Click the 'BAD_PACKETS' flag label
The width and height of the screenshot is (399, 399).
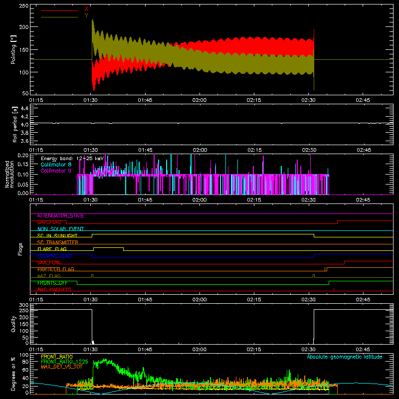(54, 290)
